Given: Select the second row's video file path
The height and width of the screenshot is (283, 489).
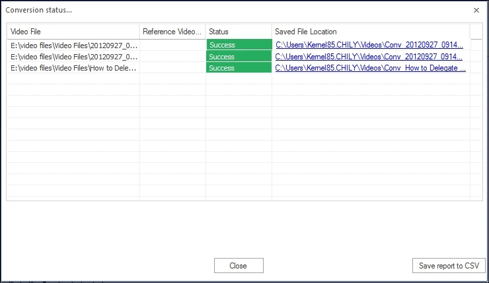Looking at the screenshot, I should click(73, 57).
